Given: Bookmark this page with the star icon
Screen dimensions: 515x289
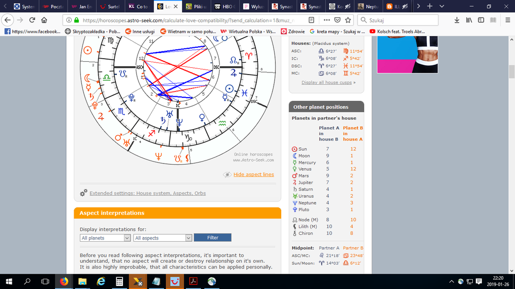Looking at the screenshot, I should coord(348,20).
